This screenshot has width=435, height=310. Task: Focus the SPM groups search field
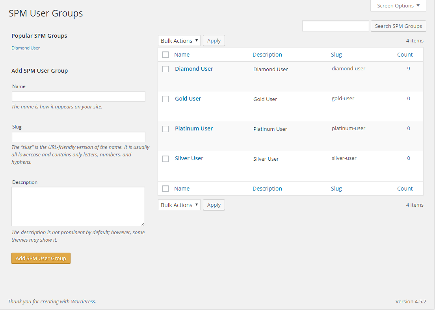[x=335, y=26]
